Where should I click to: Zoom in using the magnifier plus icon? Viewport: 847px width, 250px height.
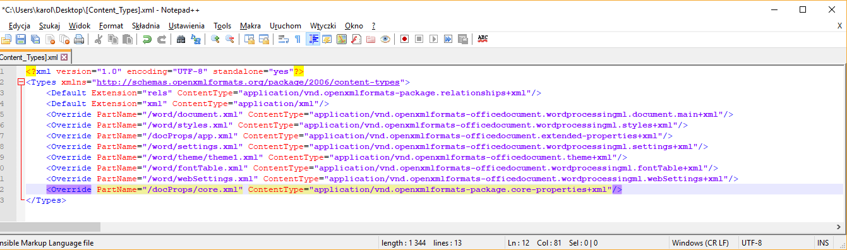215,39
